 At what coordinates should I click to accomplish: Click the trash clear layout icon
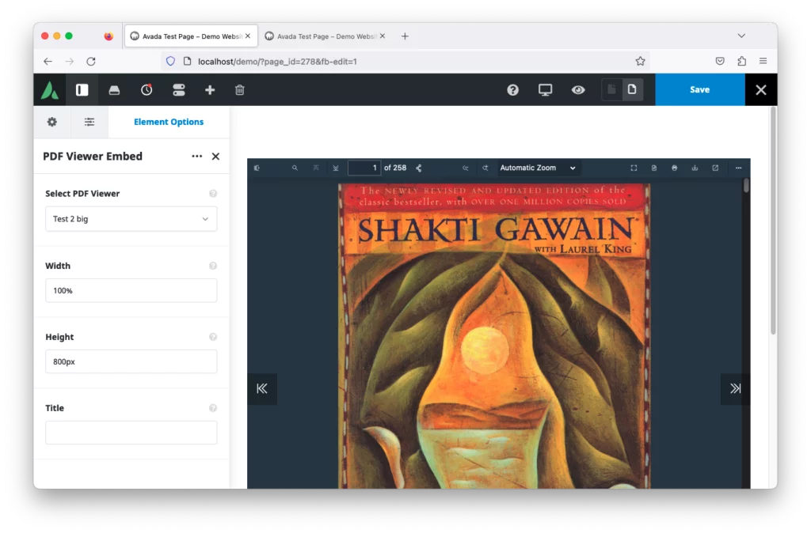tap(239, 90)
